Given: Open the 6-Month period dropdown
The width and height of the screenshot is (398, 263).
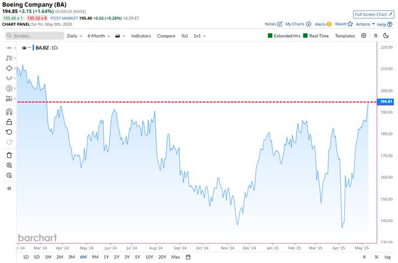Looking at the screenshot, I should click(x=98, y=36).
